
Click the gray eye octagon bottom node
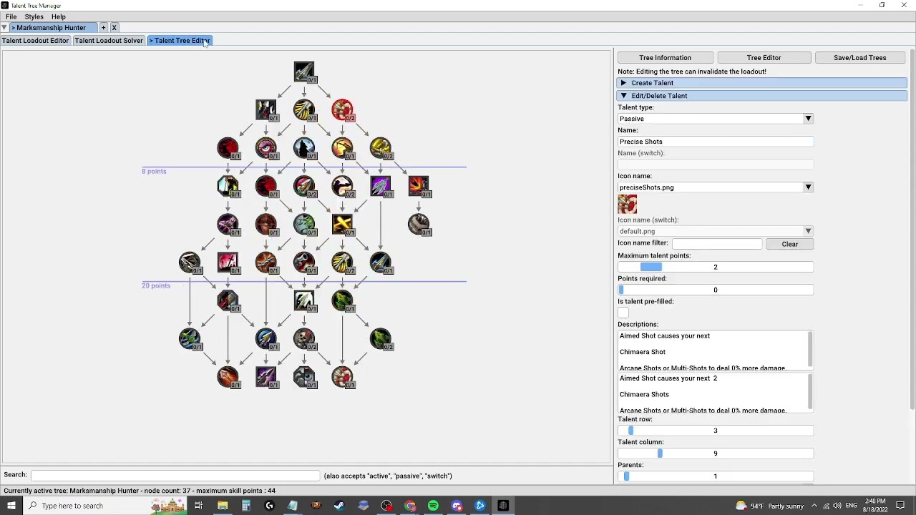pos(304,377)
